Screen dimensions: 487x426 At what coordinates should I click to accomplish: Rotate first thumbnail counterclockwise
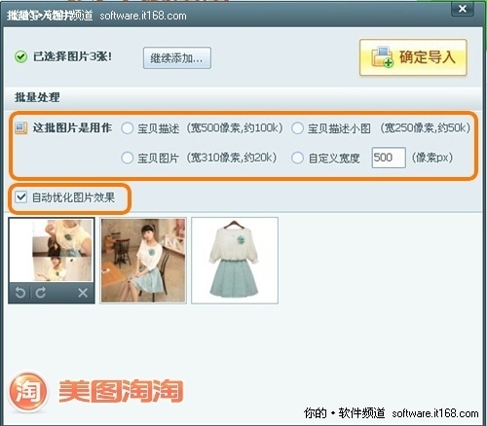click(x=20, y=293)
